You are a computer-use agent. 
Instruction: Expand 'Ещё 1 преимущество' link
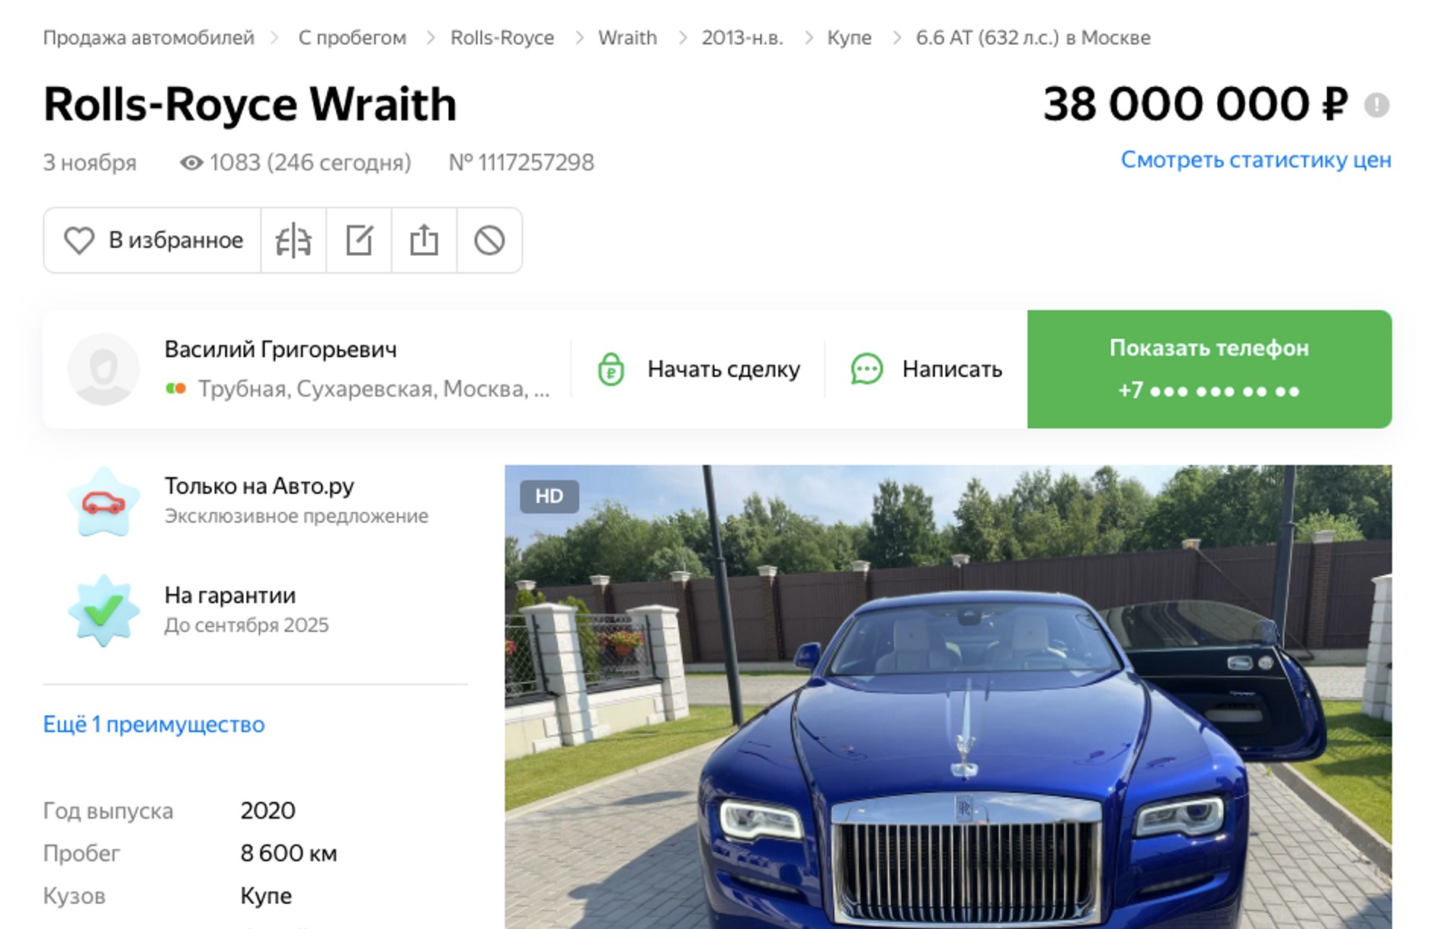[x=154, y=724]
